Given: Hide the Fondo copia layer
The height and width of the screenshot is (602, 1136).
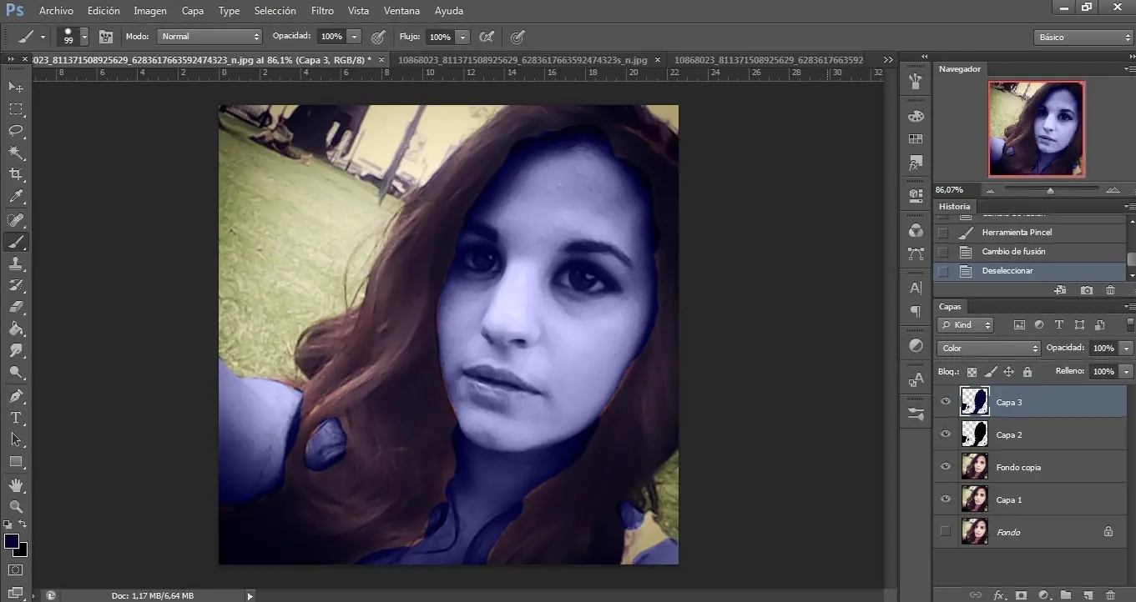Looking at the screenshot, I should (946, 467).
